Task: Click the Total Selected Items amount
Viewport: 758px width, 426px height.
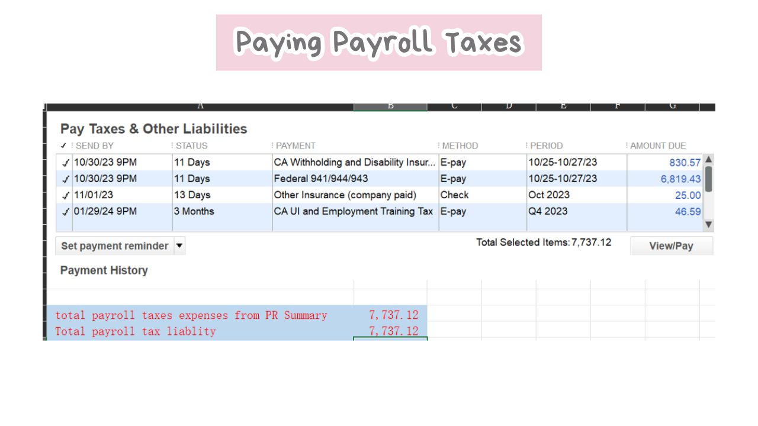Action: tap(591, 242)
